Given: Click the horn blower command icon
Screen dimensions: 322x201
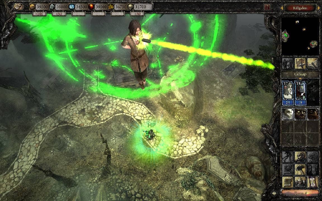Looking at the screenshot, I should click(300, 157).
